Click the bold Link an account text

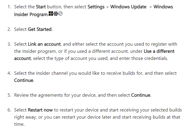(44, 44)
